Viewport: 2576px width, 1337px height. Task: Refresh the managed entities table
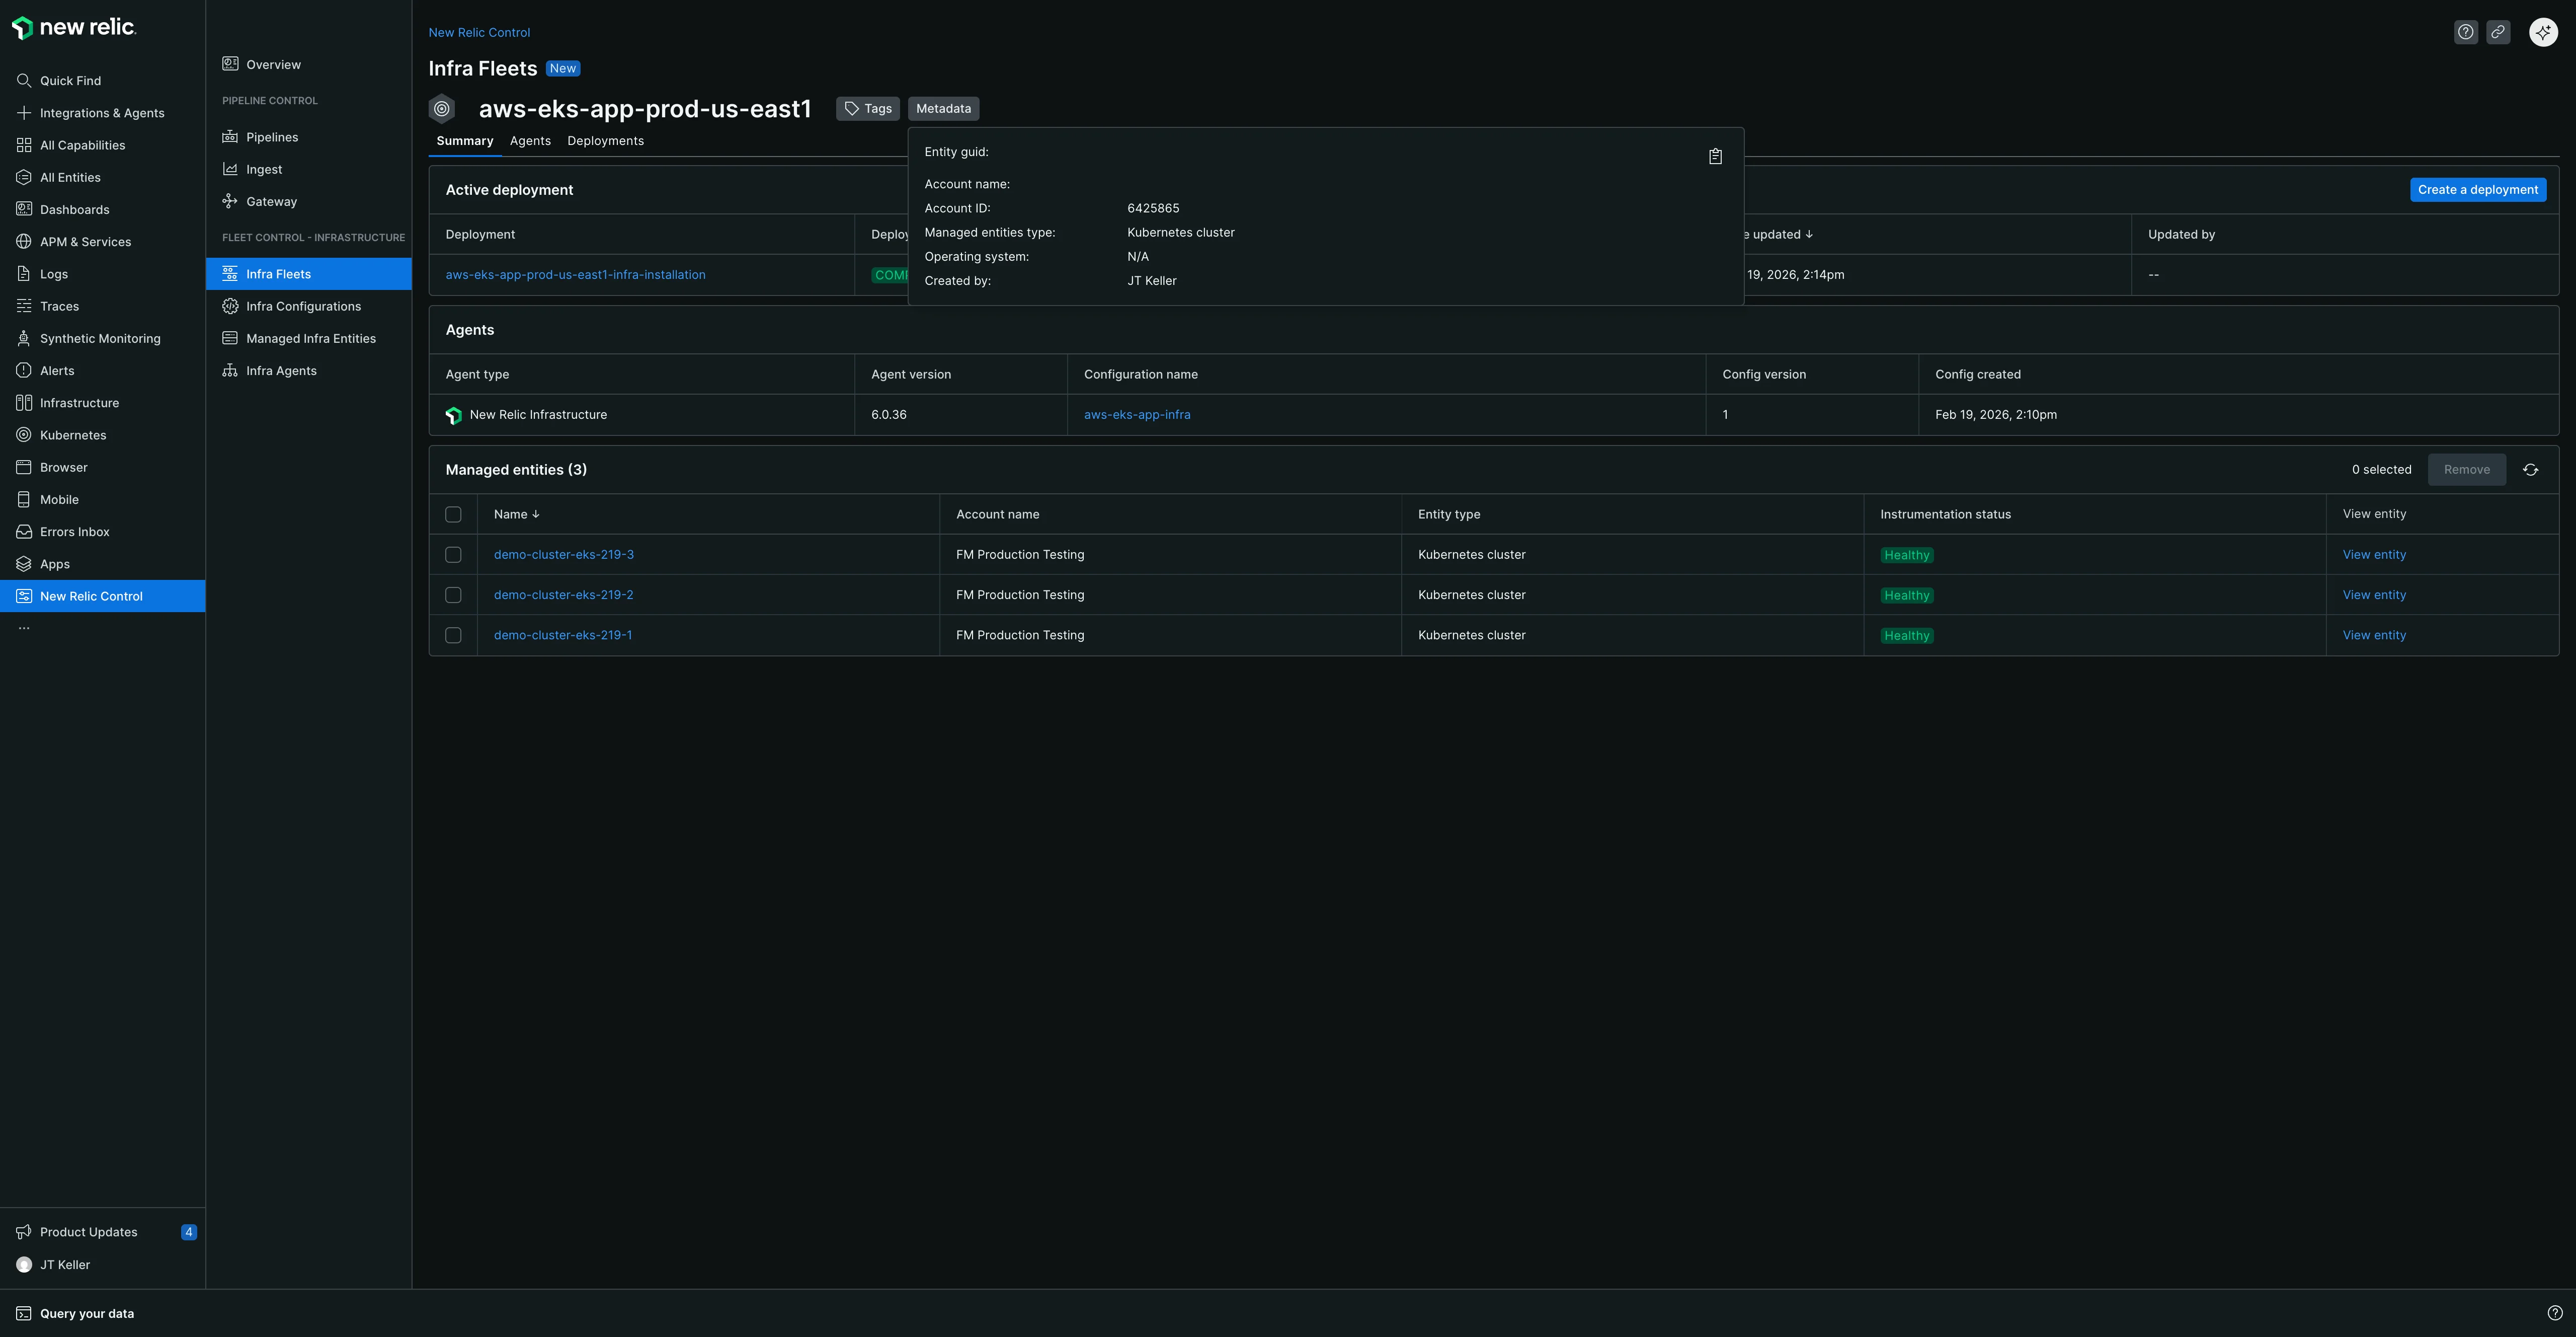[x=2531, y=469]
